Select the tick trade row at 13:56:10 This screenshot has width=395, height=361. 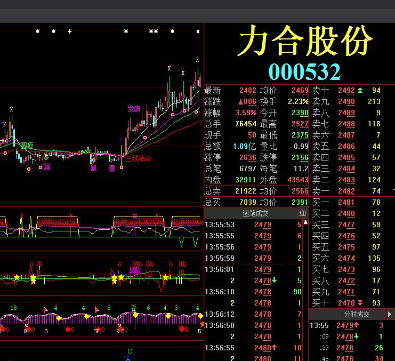pos(253,292)
